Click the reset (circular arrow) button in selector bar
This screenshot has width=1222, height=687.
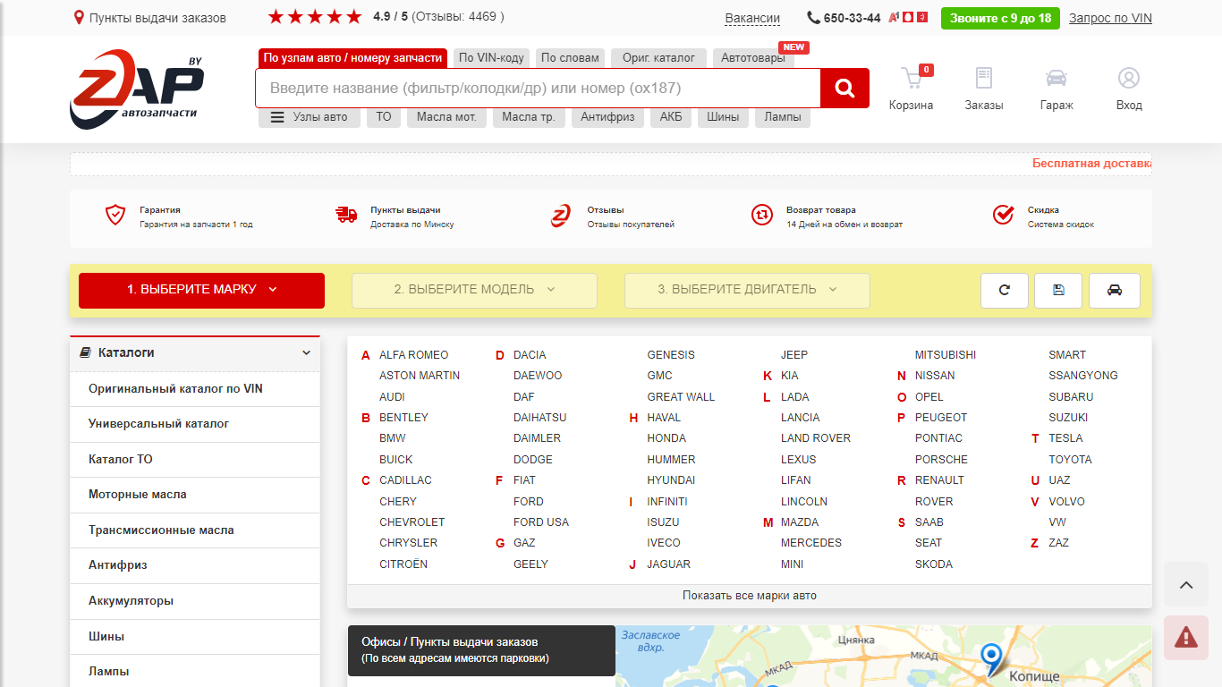[1004, 290]
